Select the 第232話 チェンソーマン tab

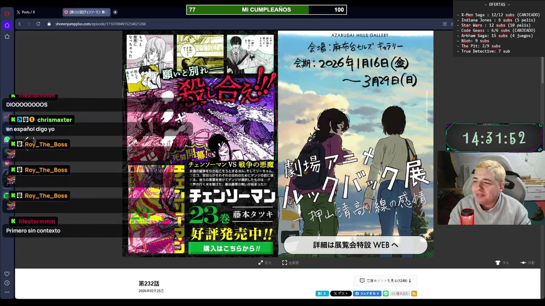tap(86, 12)
